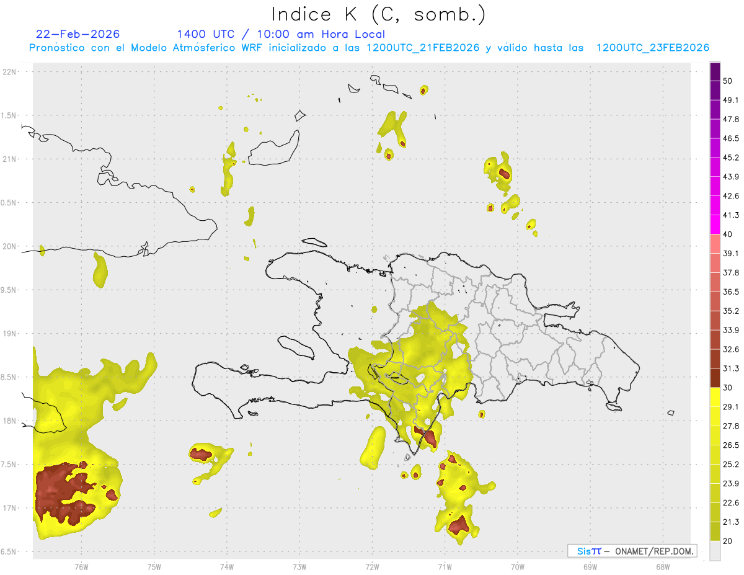Click the '21N' latitude label
The width and height of the screenshot is (744, 575).
click(10, 159)
